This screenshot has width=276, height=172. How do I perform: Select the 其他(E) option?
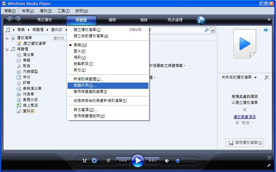tap(108, 70)
